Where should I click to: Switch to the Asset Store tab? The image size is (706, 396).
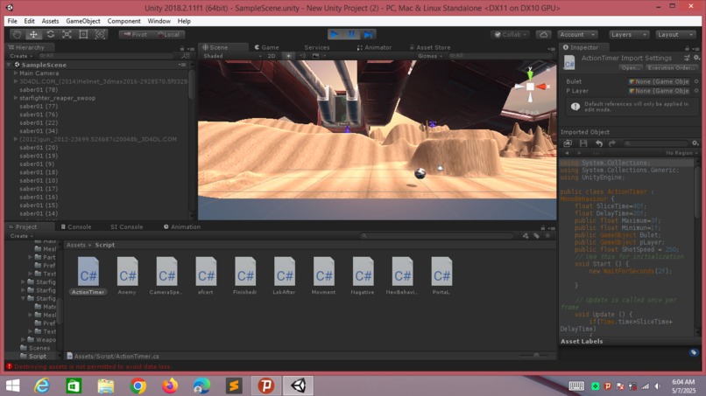coord(430,47)
